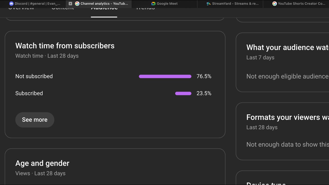
Task: Click the Google favicon on Channel analytics tab
Action: point(77,4)
